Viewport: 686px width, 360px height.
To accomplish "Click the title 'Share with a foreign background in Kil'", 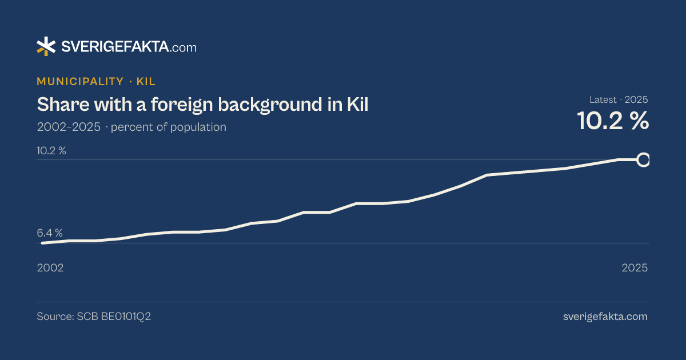I will pyautogui.click(x=203, y=105).
